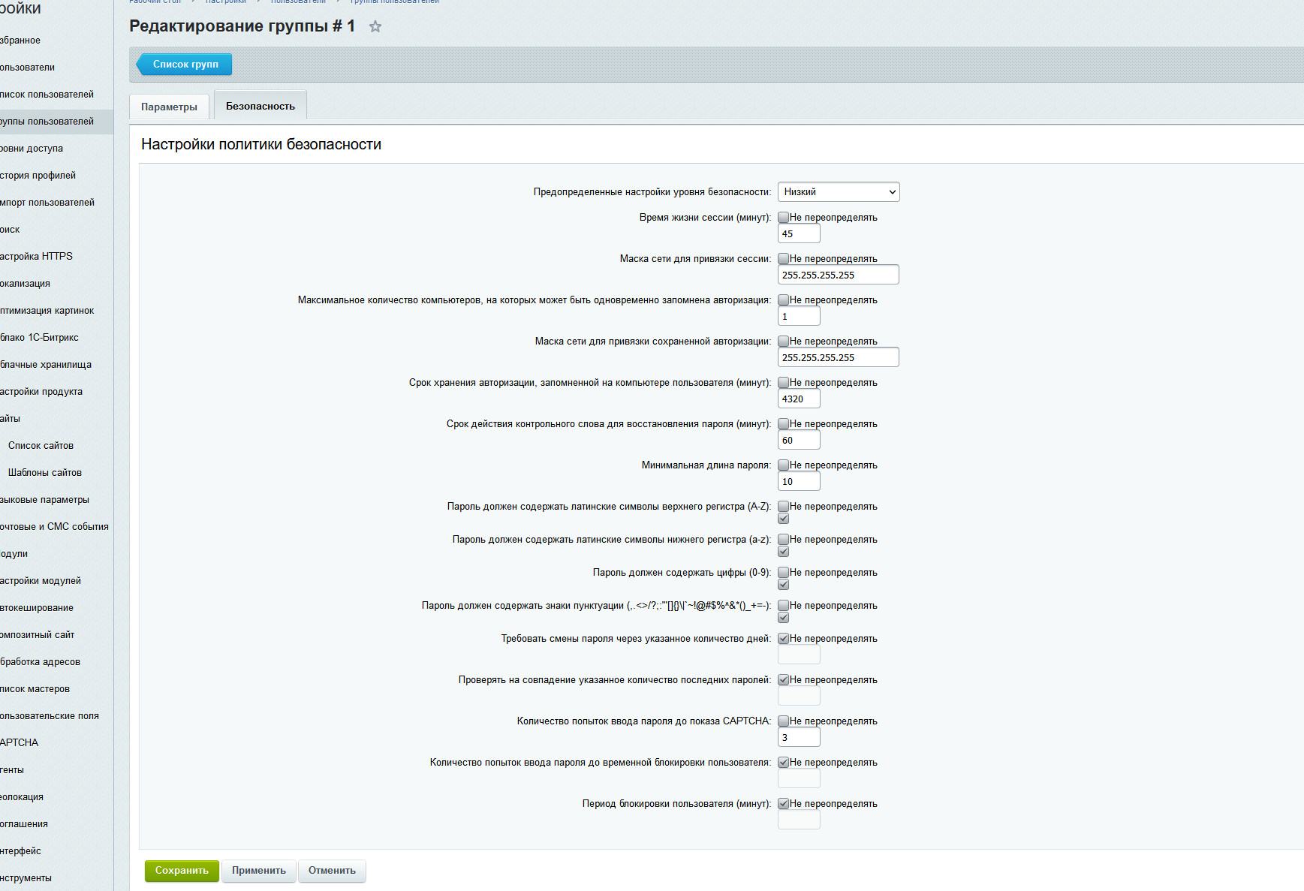Uncheck 'Не переопределять' for password change days

tap(784, 639)
